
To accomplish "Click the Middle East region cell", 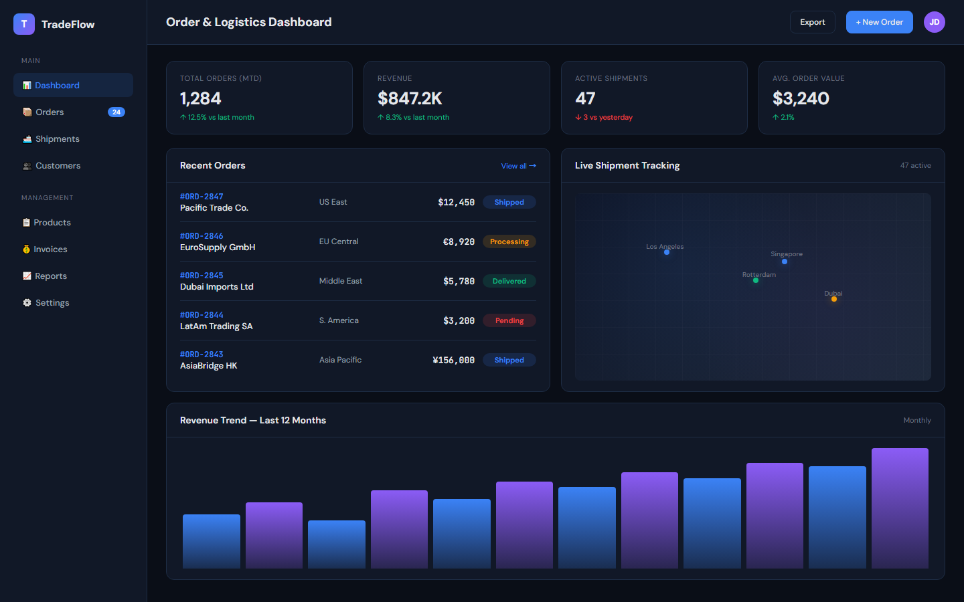I will 341,281.
